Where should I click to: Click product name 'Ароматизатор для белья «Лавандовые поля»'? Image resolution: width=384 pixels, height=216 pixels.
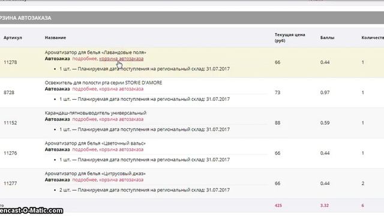point(95,52)
